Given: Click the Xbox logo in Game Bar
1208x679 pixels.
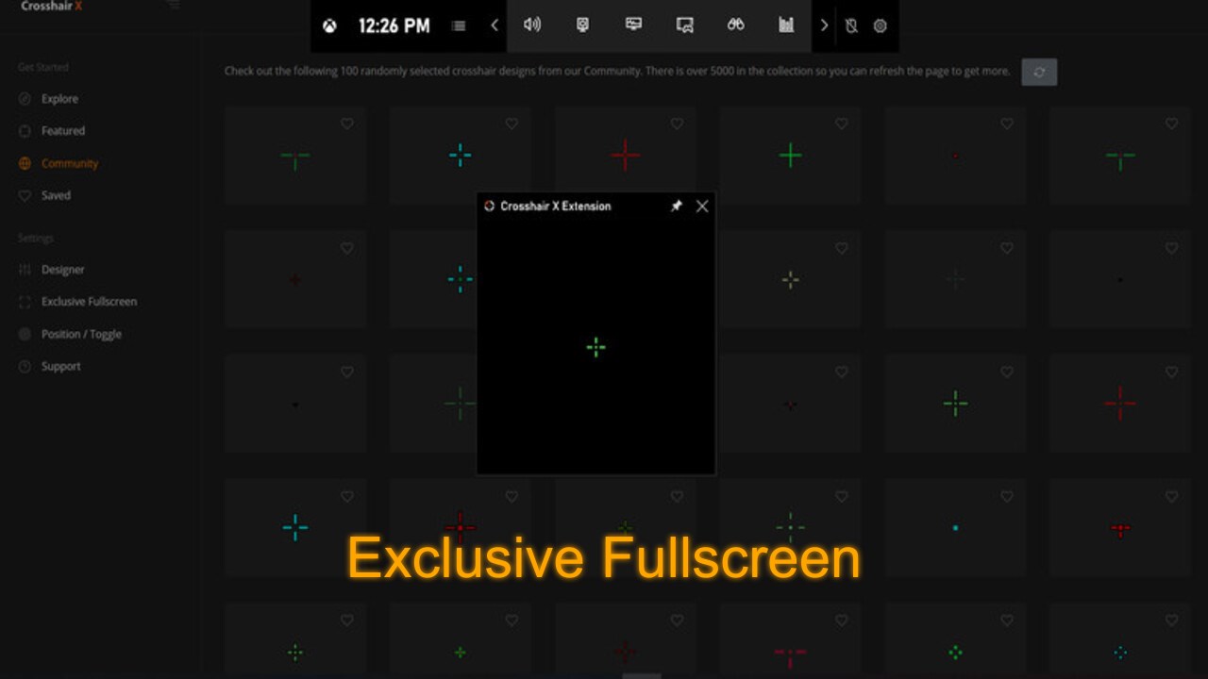Looking at the screenshot, I should pos(329,26).
